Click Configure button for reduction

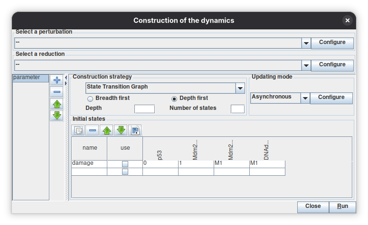coord(332,65)
